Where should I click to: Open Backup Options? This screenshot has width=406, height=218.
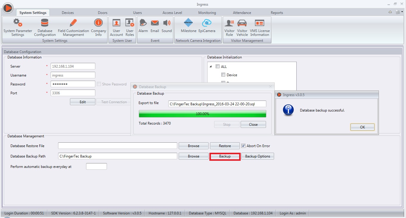pyautogui.click(x=258, y=156)
